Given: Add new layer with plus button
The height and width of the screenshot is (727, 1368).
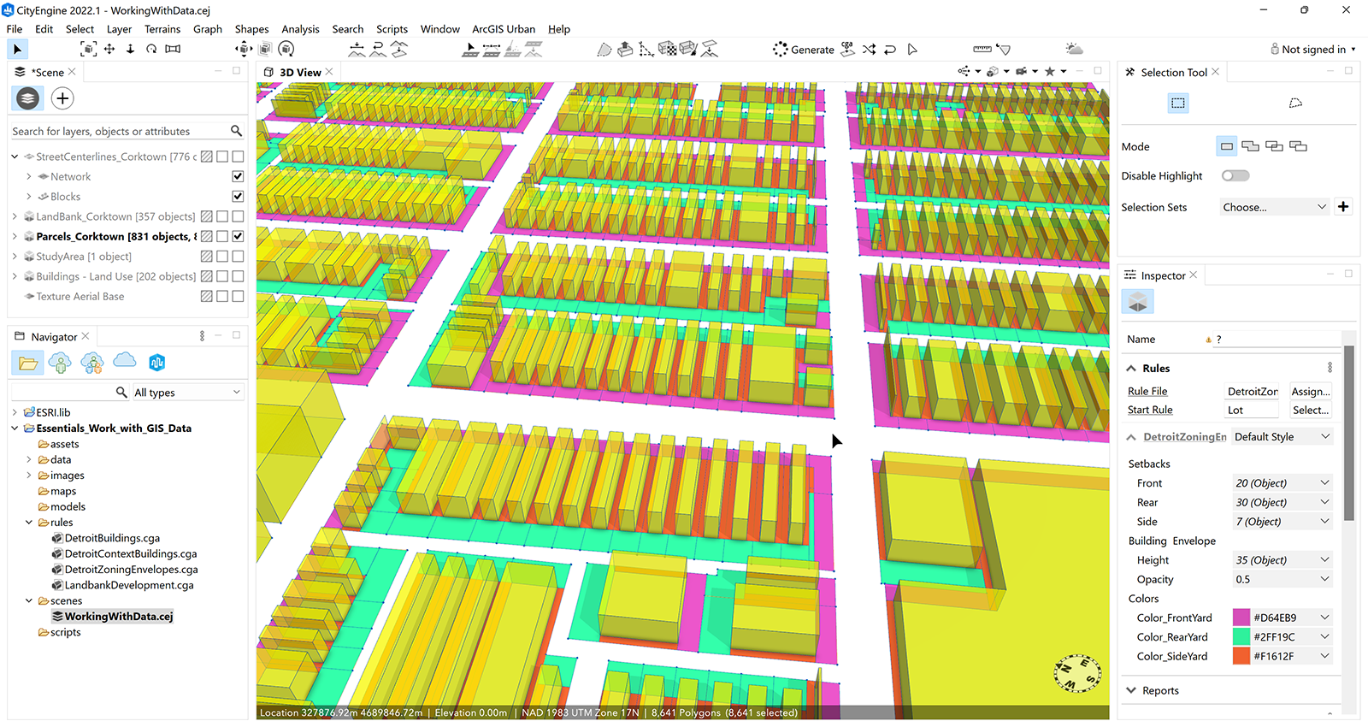Looking at the screenshot, I should 62,98.
